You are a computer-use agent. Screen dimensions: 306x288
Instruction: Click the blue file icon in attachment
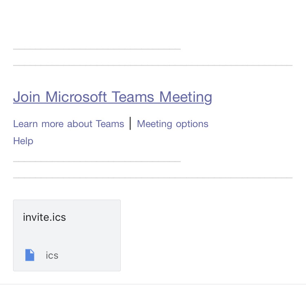pyautogui.click(x=30, y=255)
